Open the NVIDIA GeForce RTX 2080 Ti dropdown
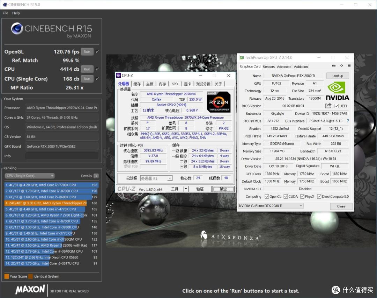The height and width of the screenshot is (298, 377). (271, 206)
